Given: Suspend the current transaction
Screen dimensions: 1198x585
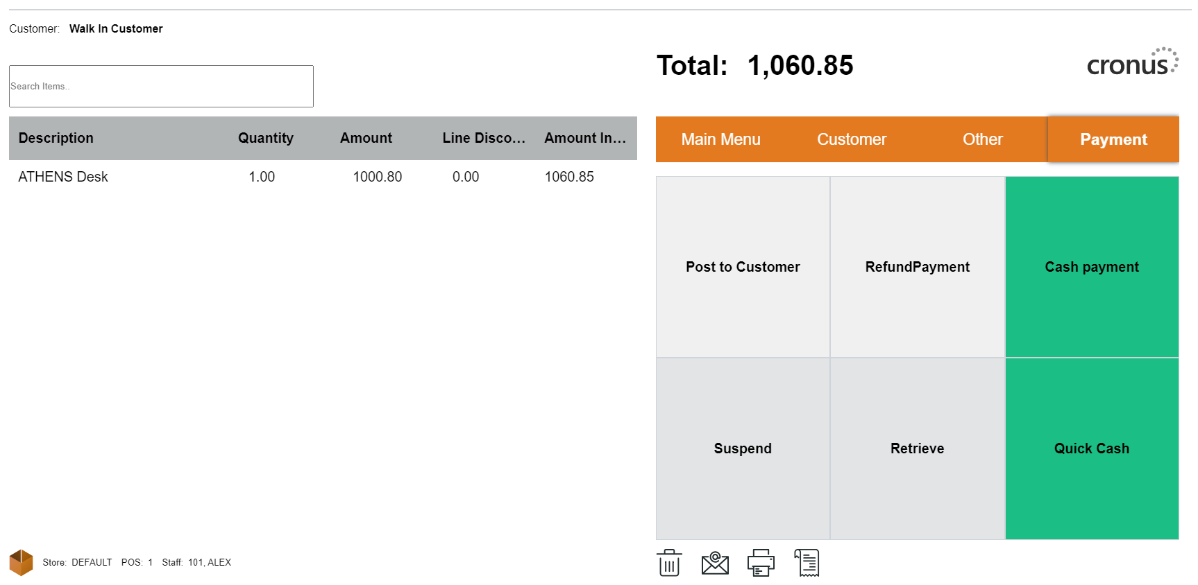Looking at the screenshot, I should click(743, 448).
